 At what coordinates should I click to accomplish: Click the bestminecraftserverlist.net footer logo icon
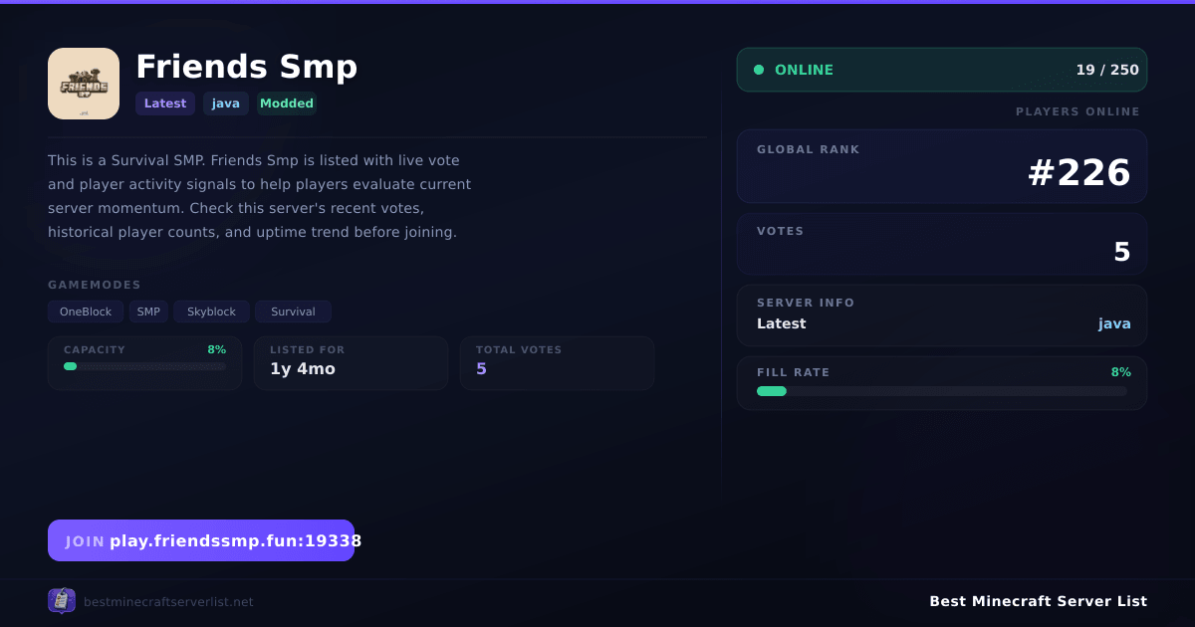coord(62,601)
